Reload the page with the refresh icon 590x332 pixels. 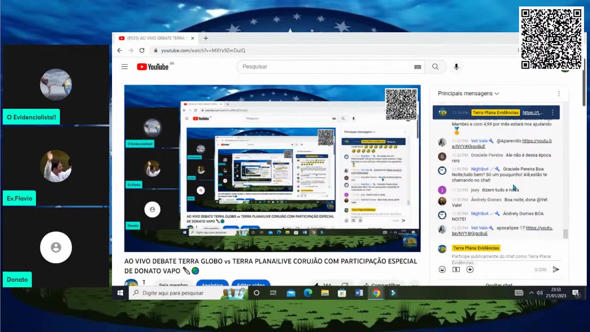pyautogui.click(x=142, y=50)
